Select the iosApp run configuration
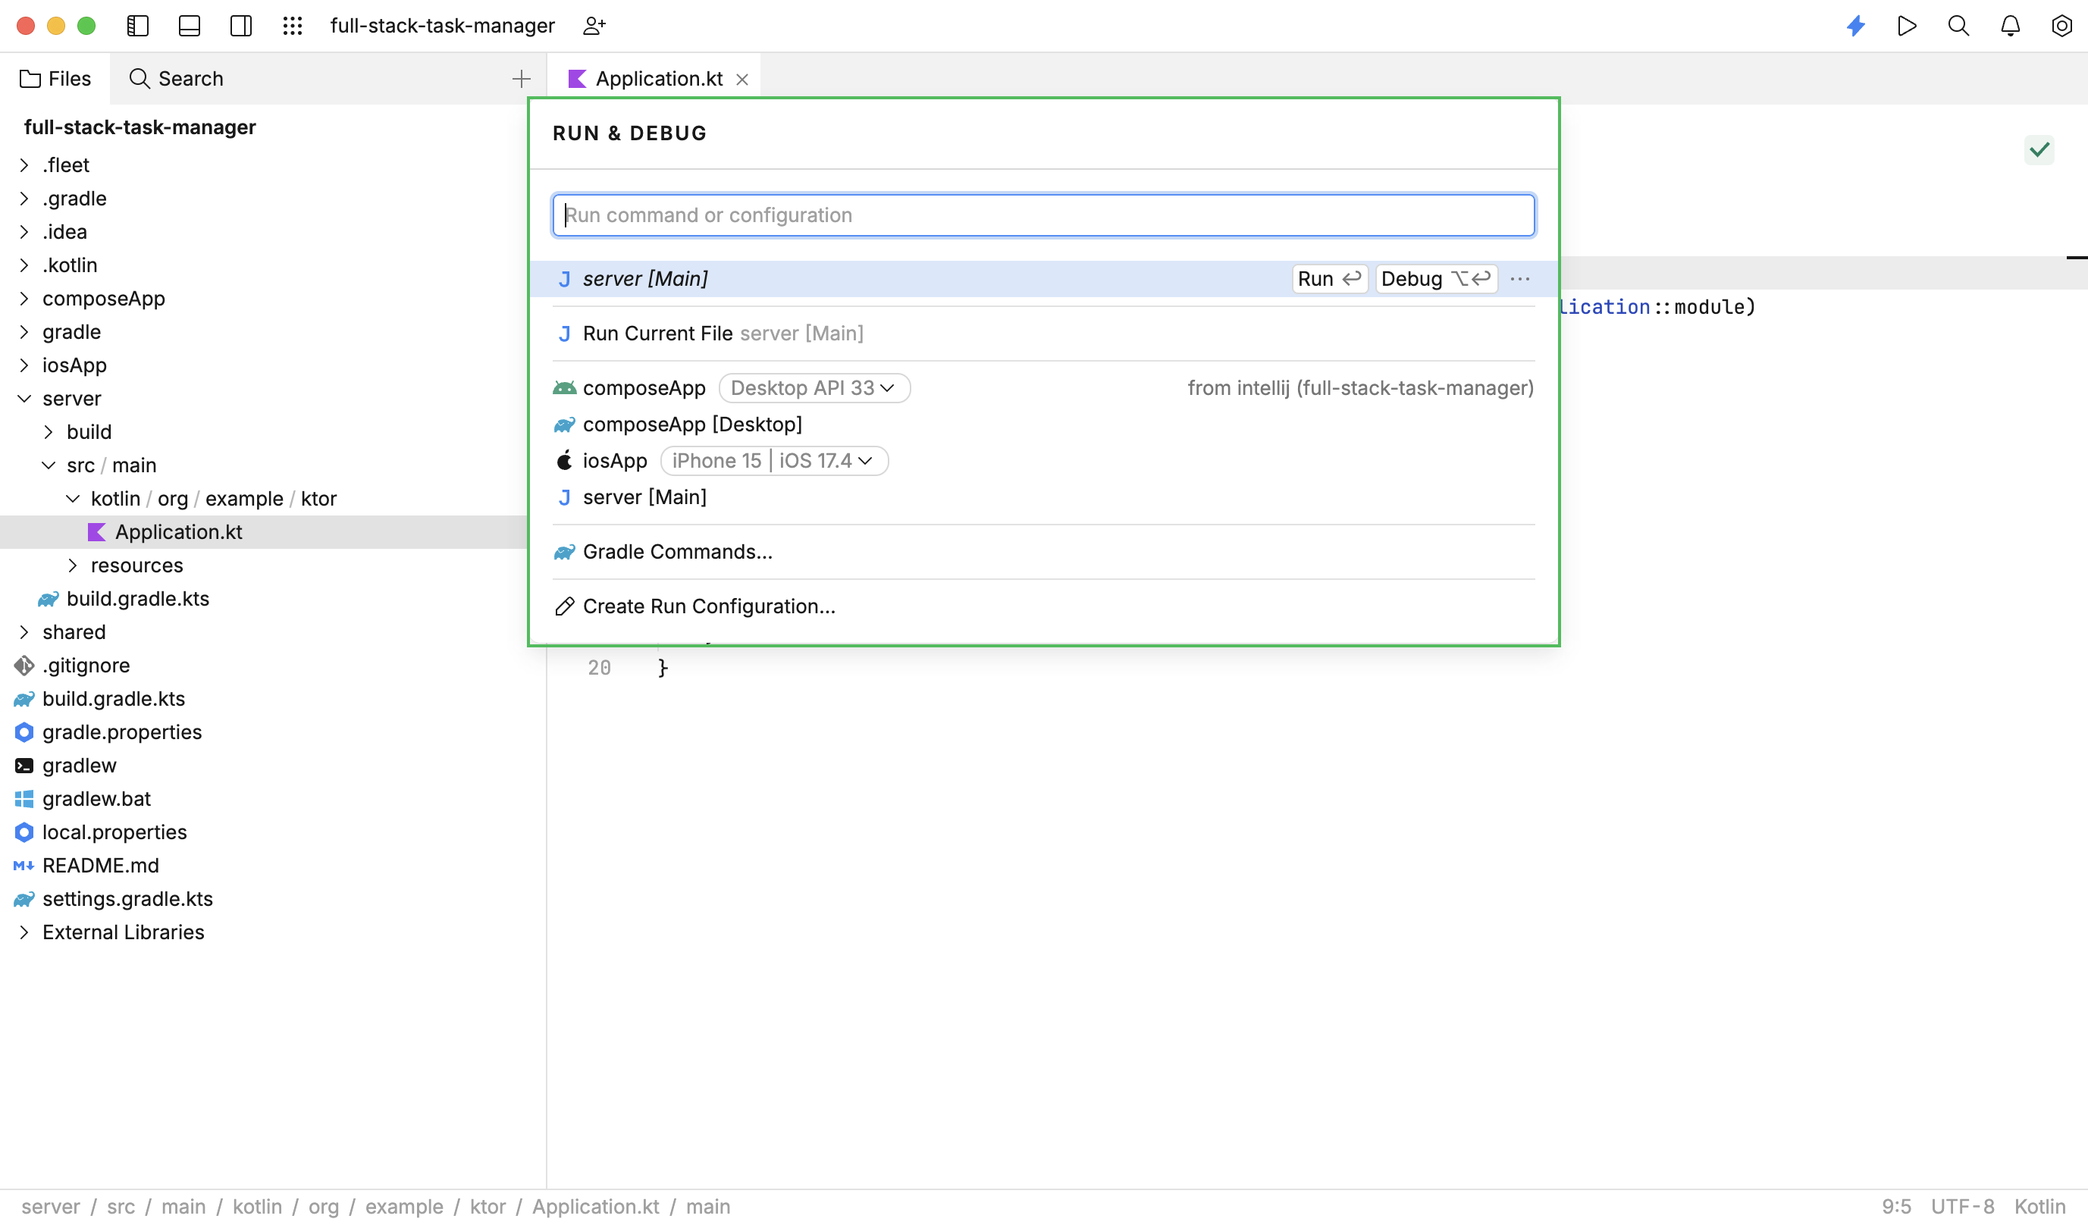Image resolution: width=2088 pixels, height=1225 pixels. [614, 462]
